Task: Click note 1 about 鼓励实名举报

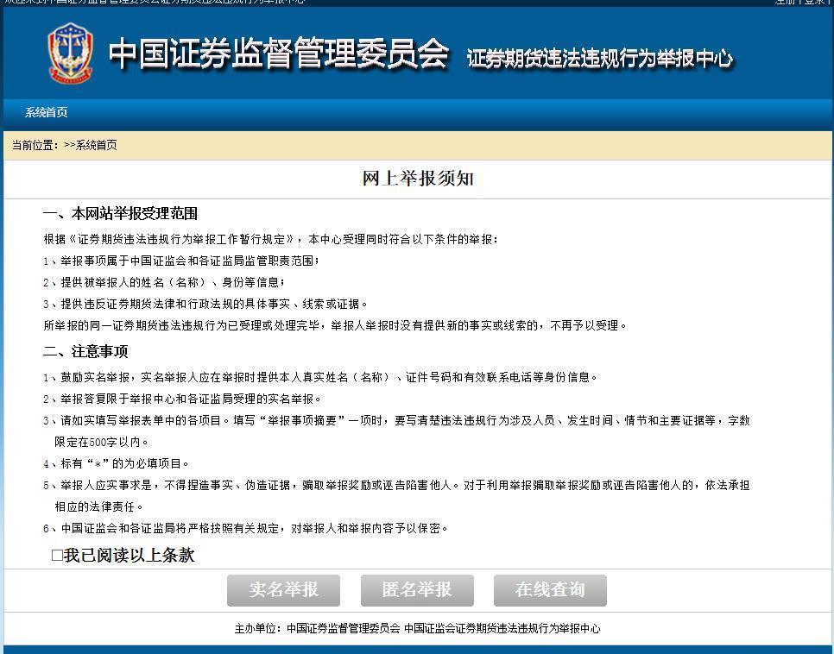Action: (x=320, y=378)
